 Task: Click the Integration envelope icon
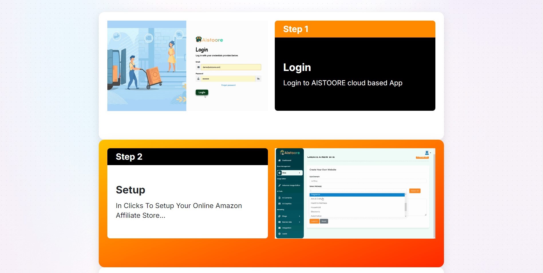point(279,228)
